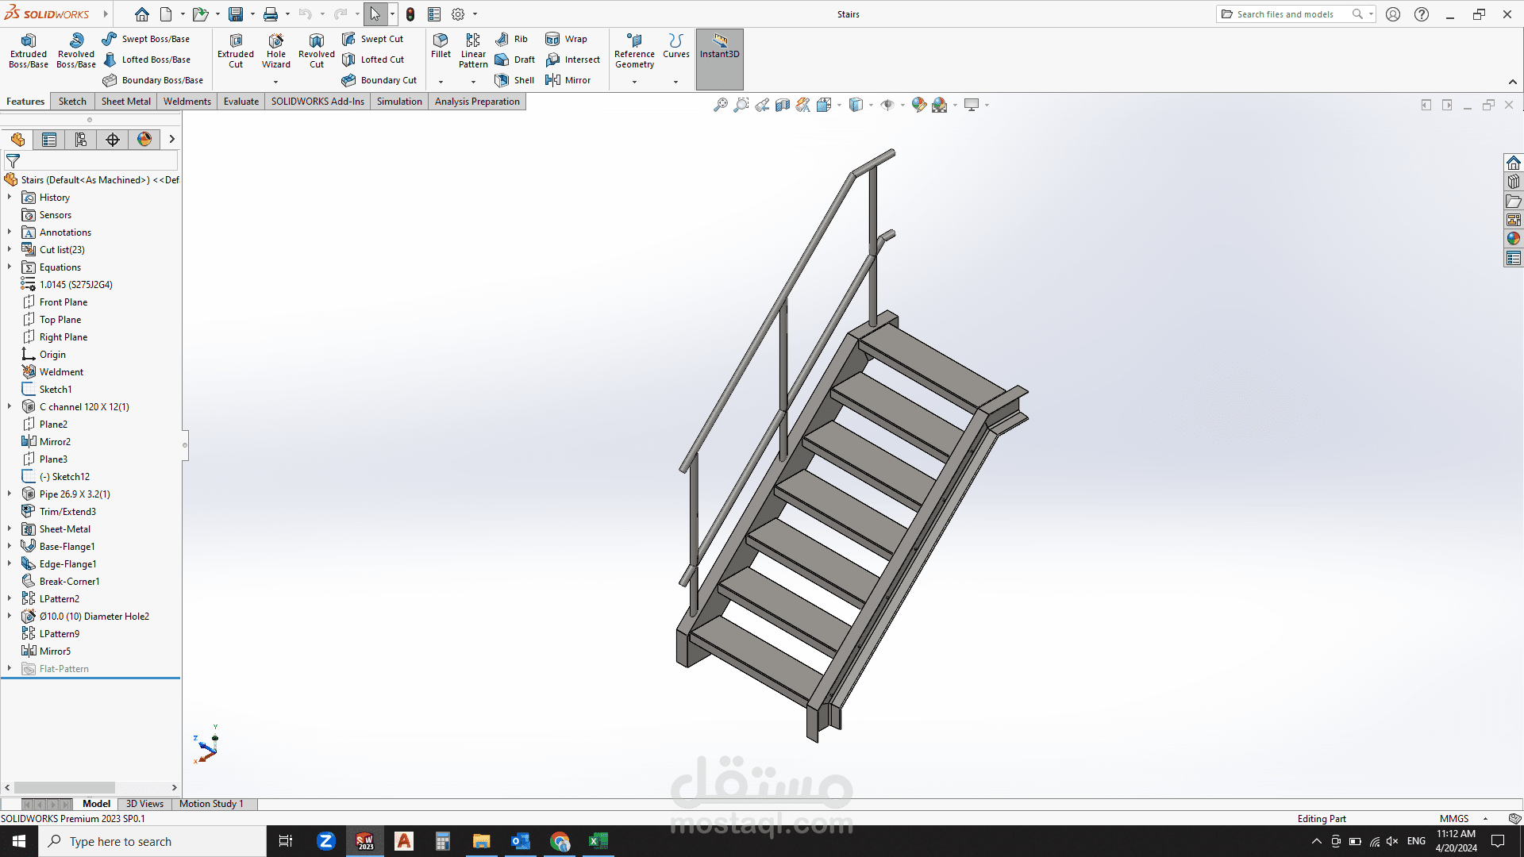Select the Fillet tool

(x=441, y=46)
